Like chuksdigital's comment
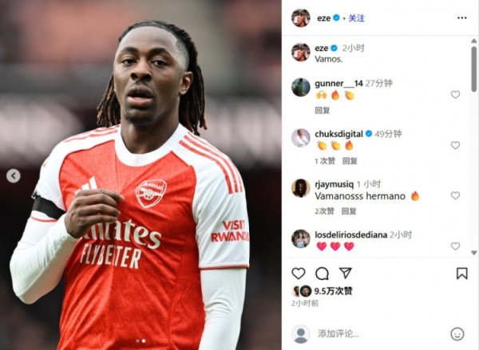Image resolution: width=479 pixels, height=350 pixels. (x=455, y=145)
